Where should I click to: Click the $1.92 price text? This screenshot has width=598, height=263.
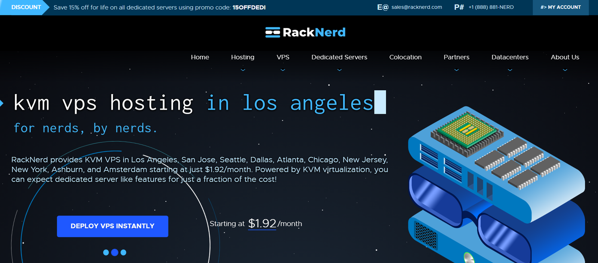pyautogui.click(x=262, y=223)
